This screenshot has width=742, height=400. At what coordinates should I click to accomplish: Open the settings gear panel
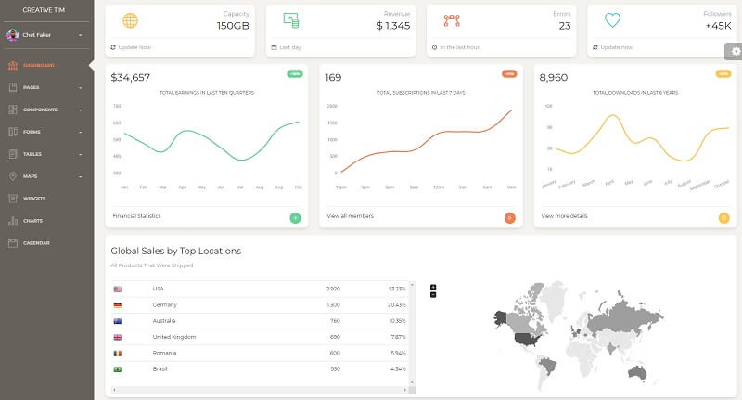[x=733, y=52]
